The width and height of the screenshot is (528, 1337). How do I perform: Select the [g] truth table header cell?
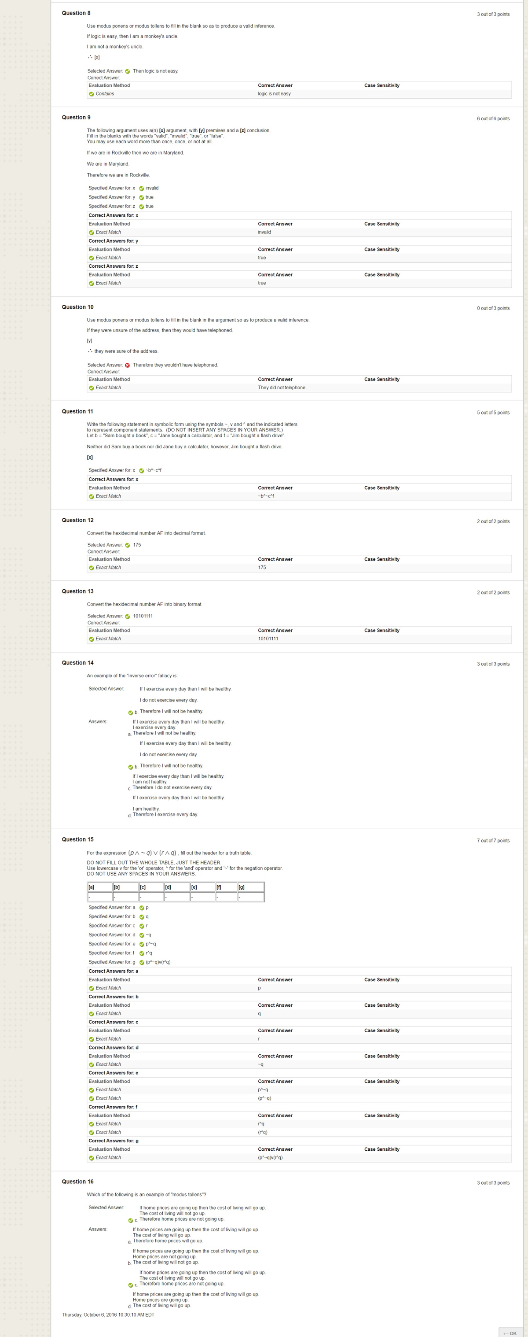click(x=250, y=887)
